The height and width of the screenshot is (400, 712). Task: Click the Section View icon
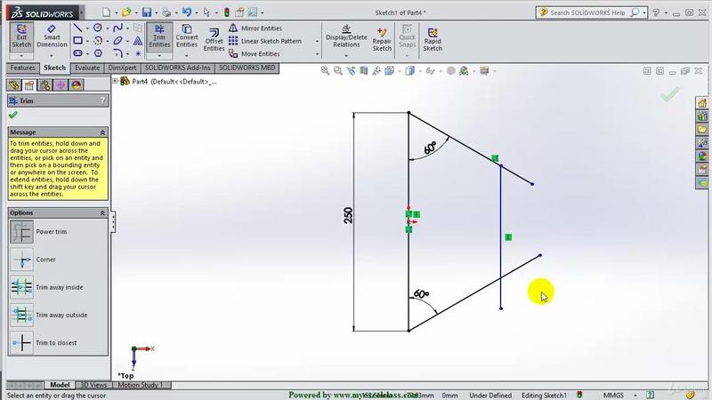coord(363,71)
